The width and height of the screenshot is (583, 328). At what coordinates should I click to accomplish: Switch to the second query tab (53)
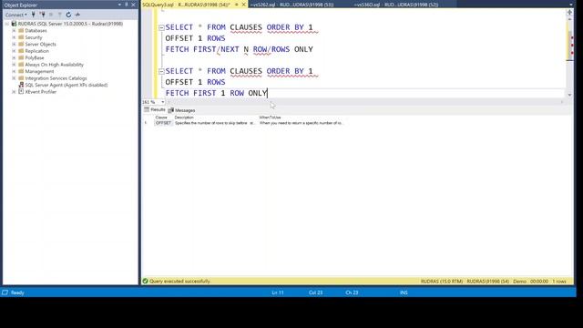click(x=291, y=5)
